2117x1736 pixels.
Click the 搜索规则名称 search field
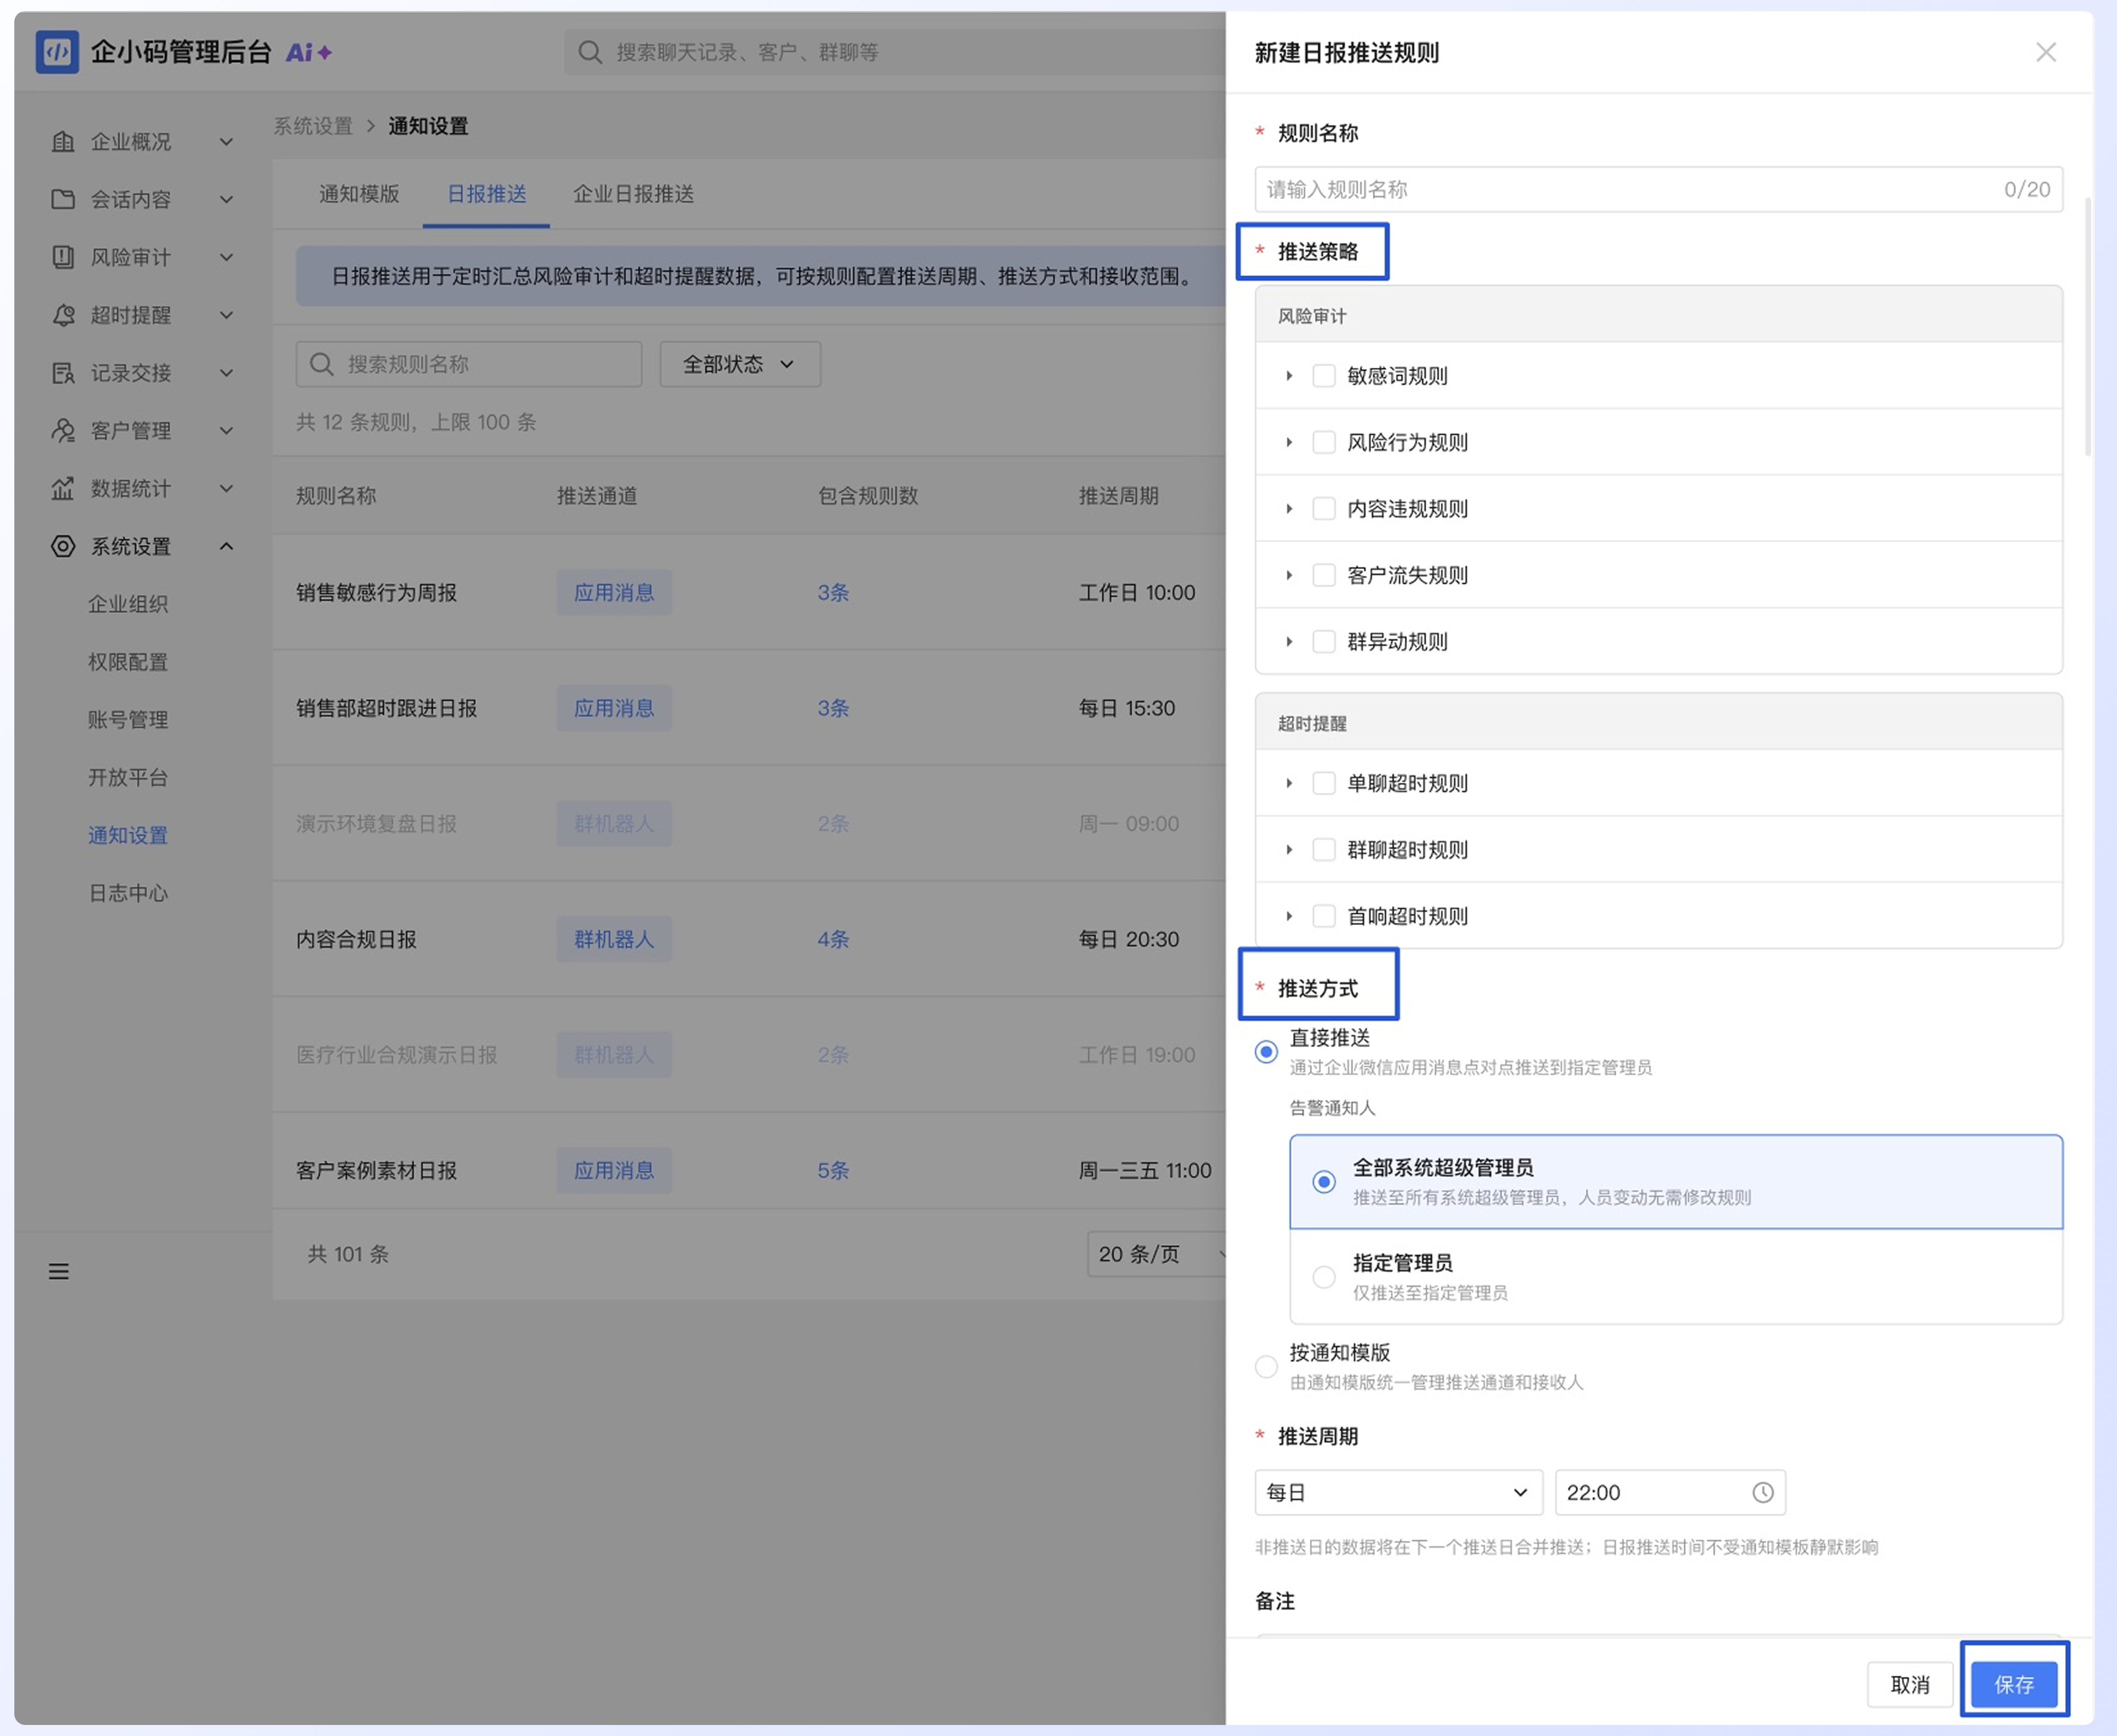point(469,364)
